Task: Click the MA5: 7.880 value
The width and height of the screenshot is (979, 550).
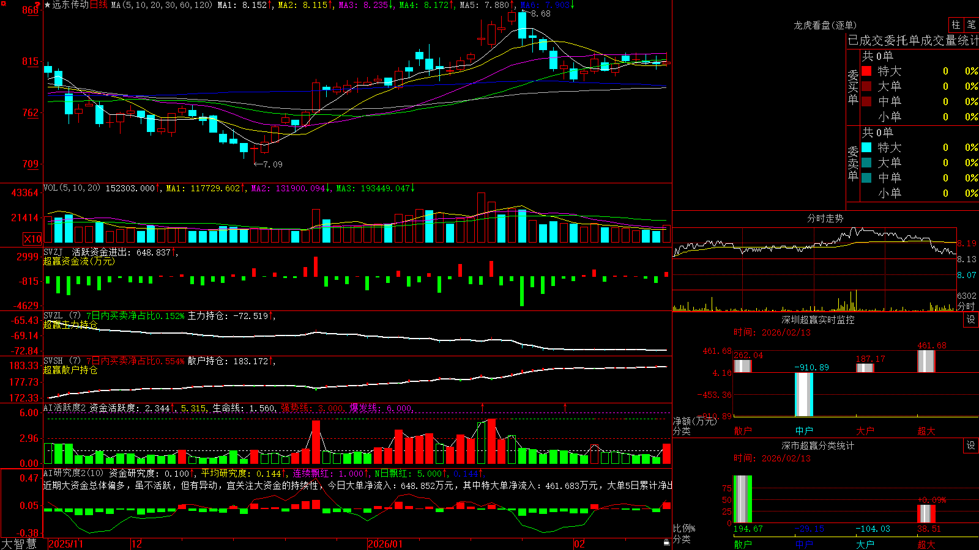Action: click(487, 5)
